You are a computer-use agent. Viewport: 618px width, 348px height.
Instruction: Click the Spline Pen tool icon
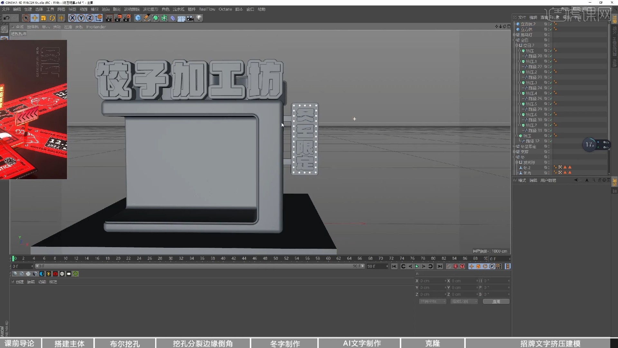tap(147, 18)
